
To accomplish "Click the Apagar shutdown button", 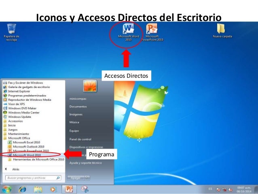I will 76,178.
